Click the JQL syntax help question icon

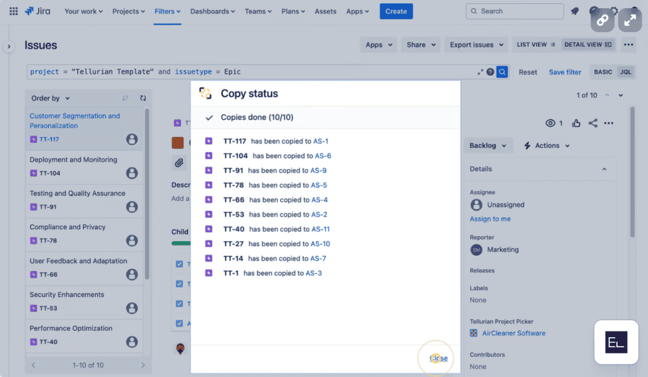coord(490,72)
